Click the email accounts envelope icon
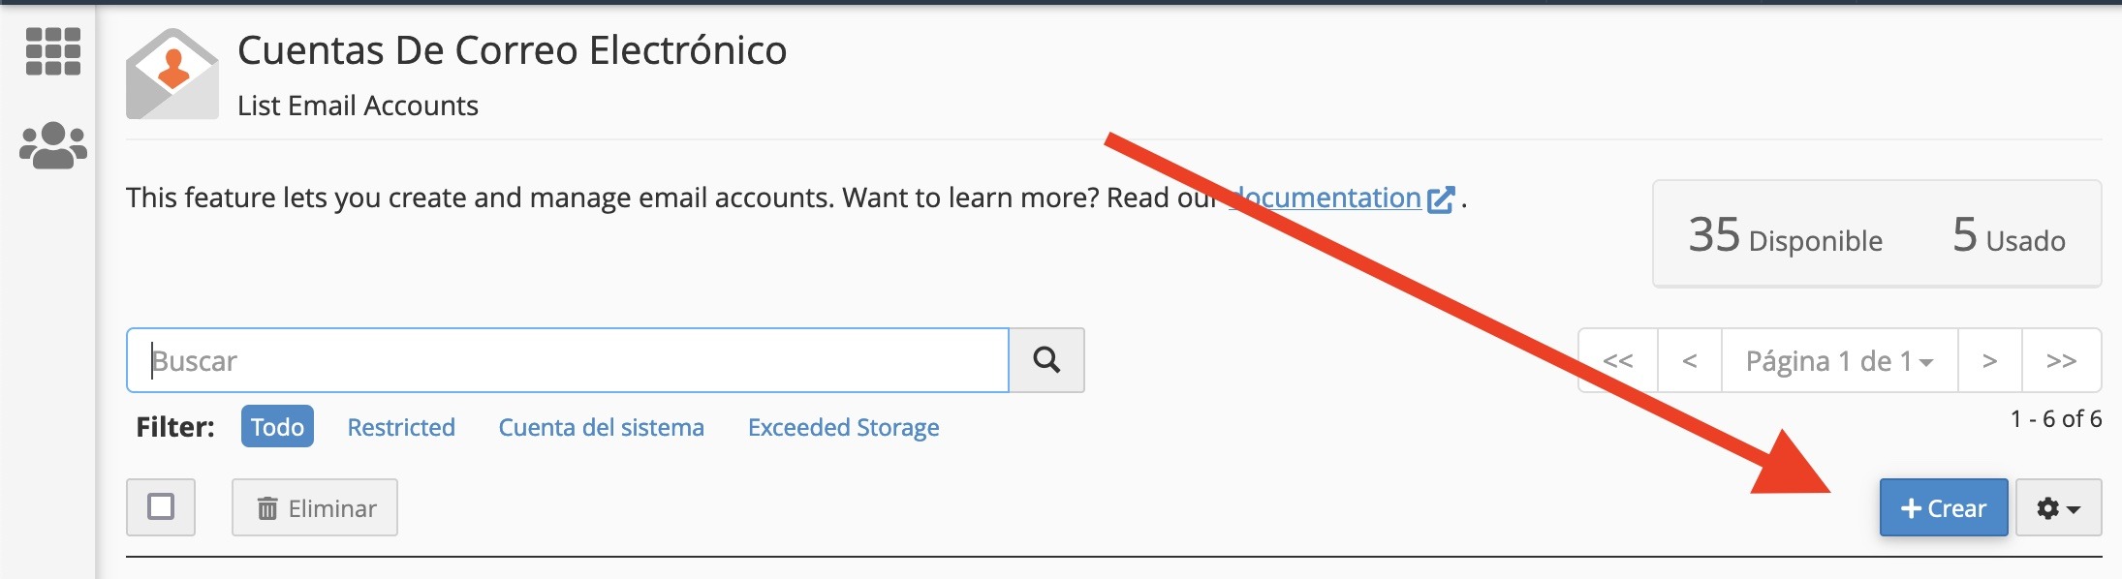 [x=172, y=74]
